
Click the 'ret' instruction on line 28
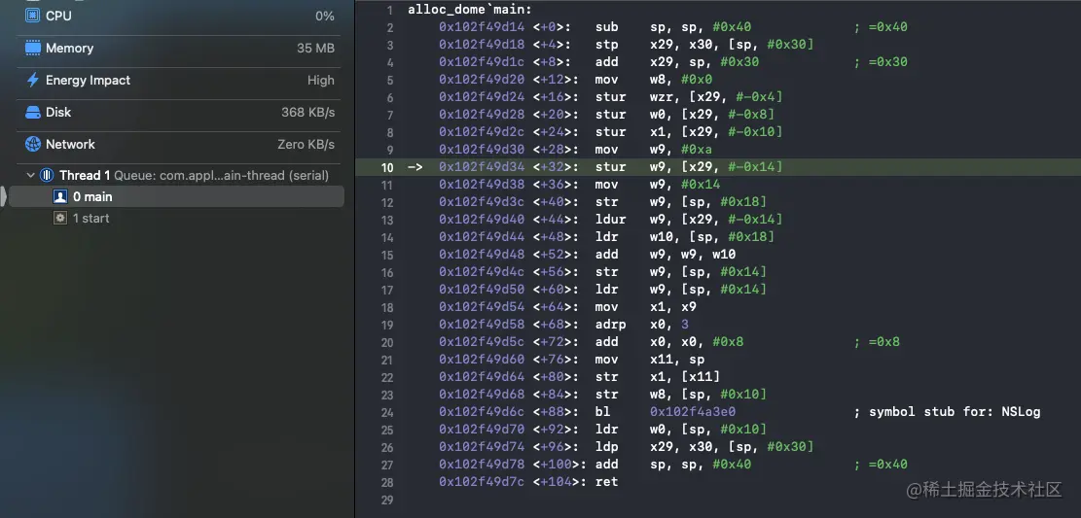point(606,482)
